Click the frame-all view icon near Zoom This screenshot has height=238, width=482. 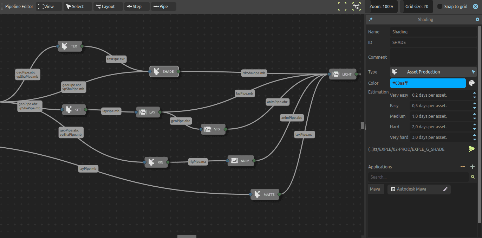[342, 6]
